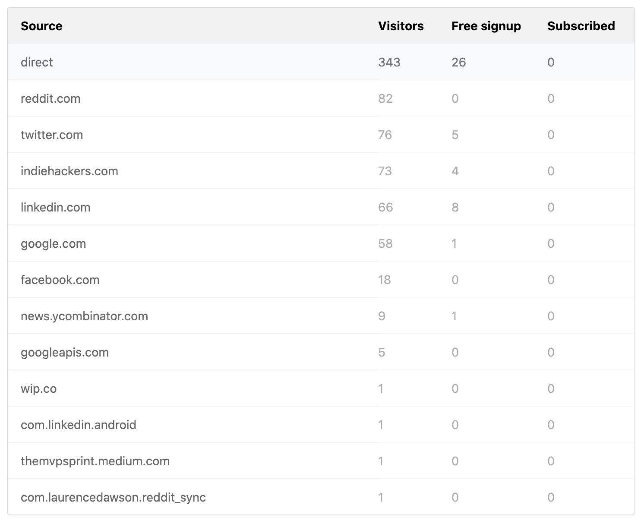
Task: Select the linkedin.com source row
Action: coord(321,207)
